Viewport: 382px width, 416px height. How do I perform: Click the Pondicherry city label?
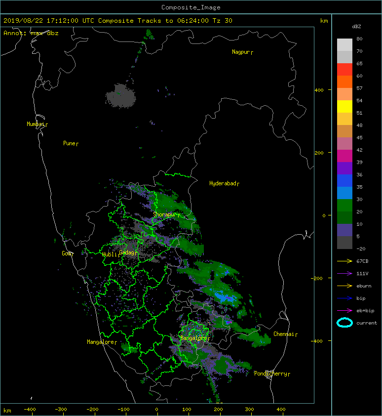pyautogui.click(x=270, y=374)
